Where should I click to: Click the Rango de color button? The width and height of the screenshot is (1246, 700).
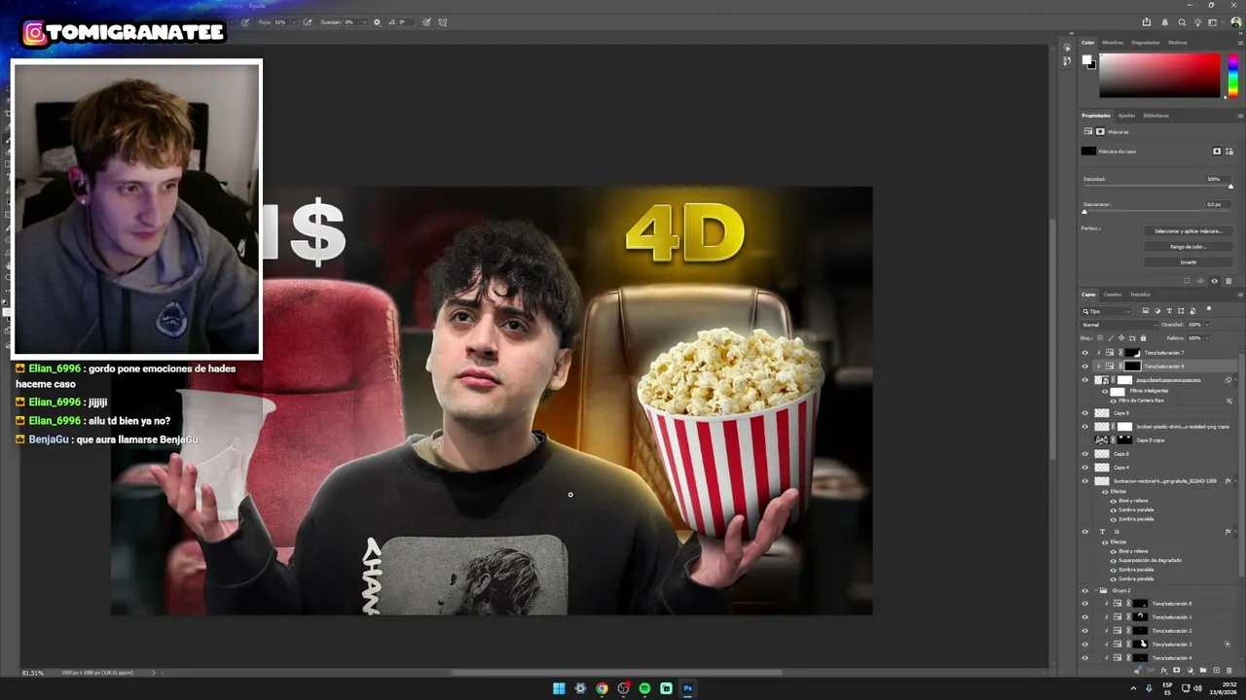(x=1188, y=247)
